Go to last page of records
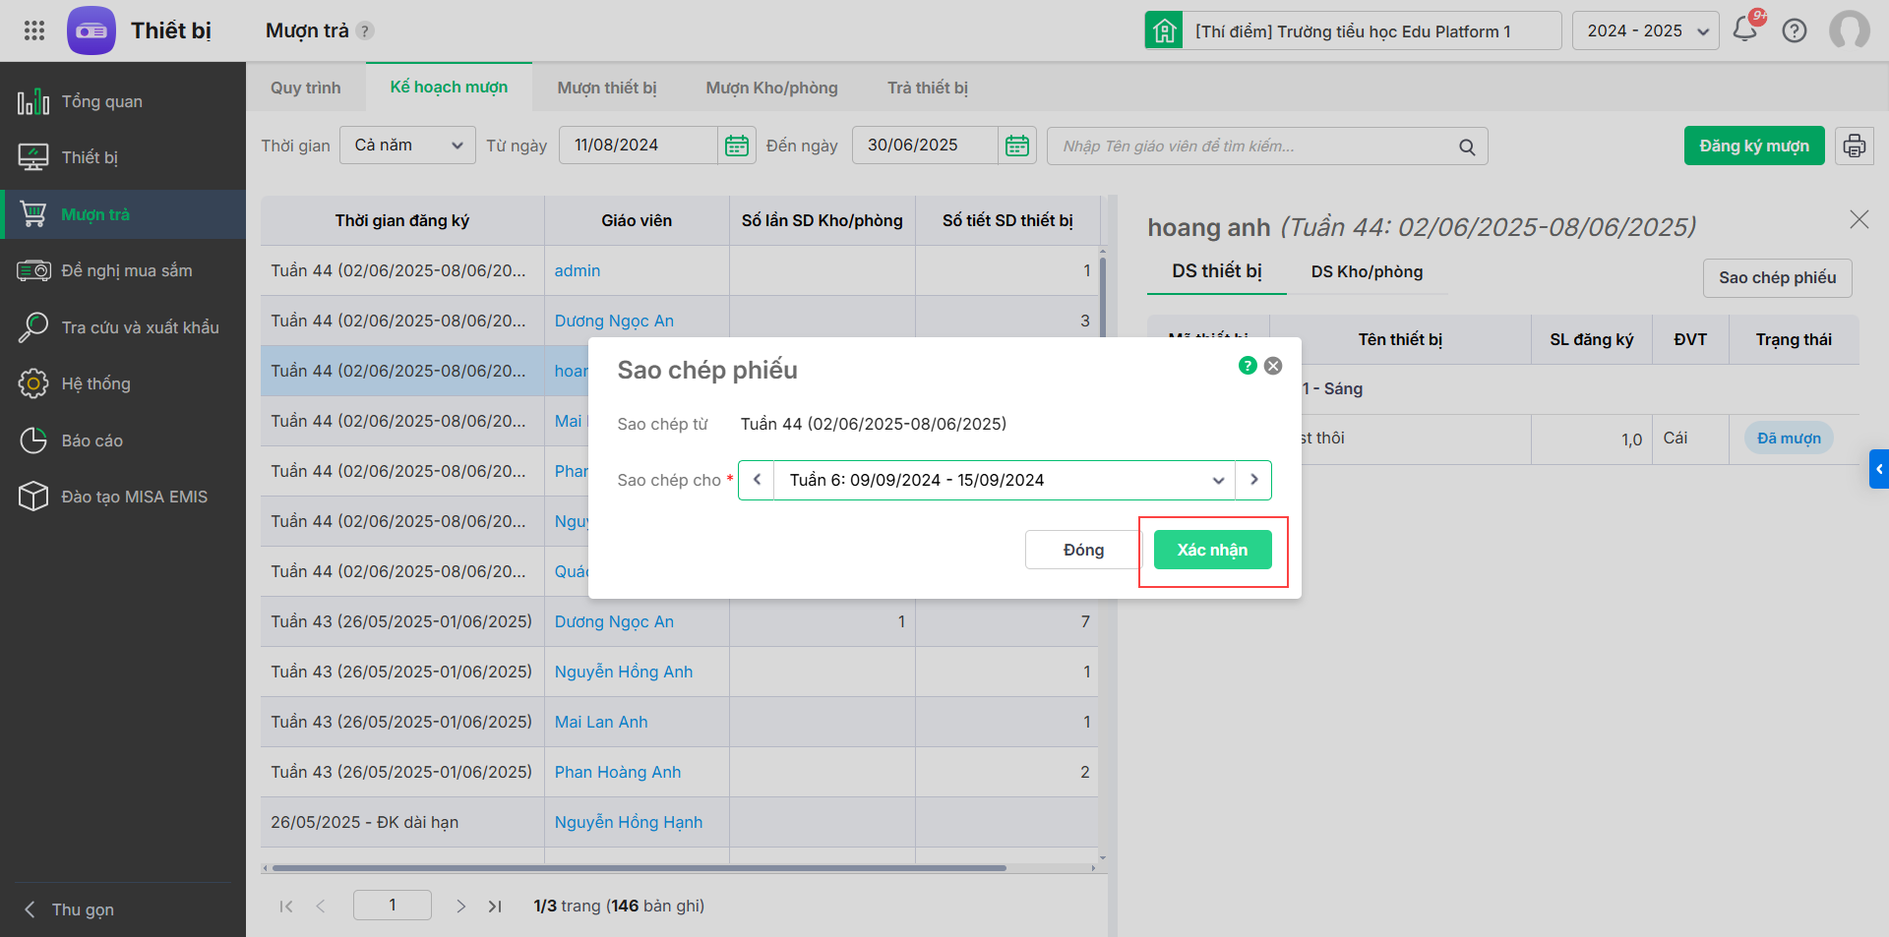 click(495, 906)
